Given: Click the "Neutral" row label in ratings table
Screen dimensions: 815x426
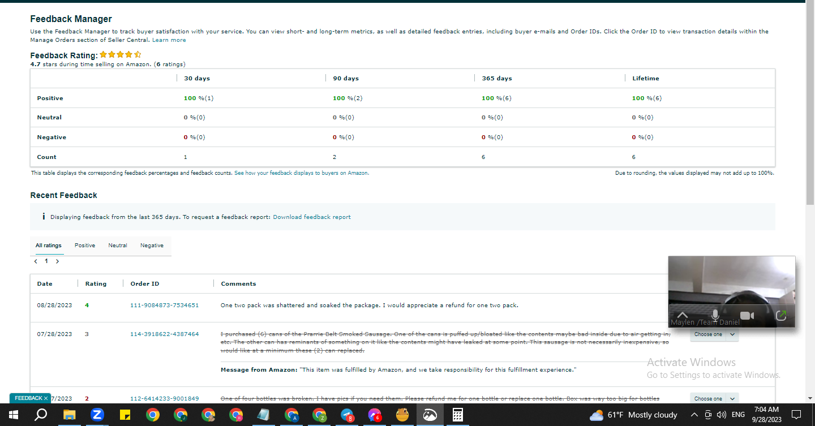Looking at the screenshot, I should point(49,118).
